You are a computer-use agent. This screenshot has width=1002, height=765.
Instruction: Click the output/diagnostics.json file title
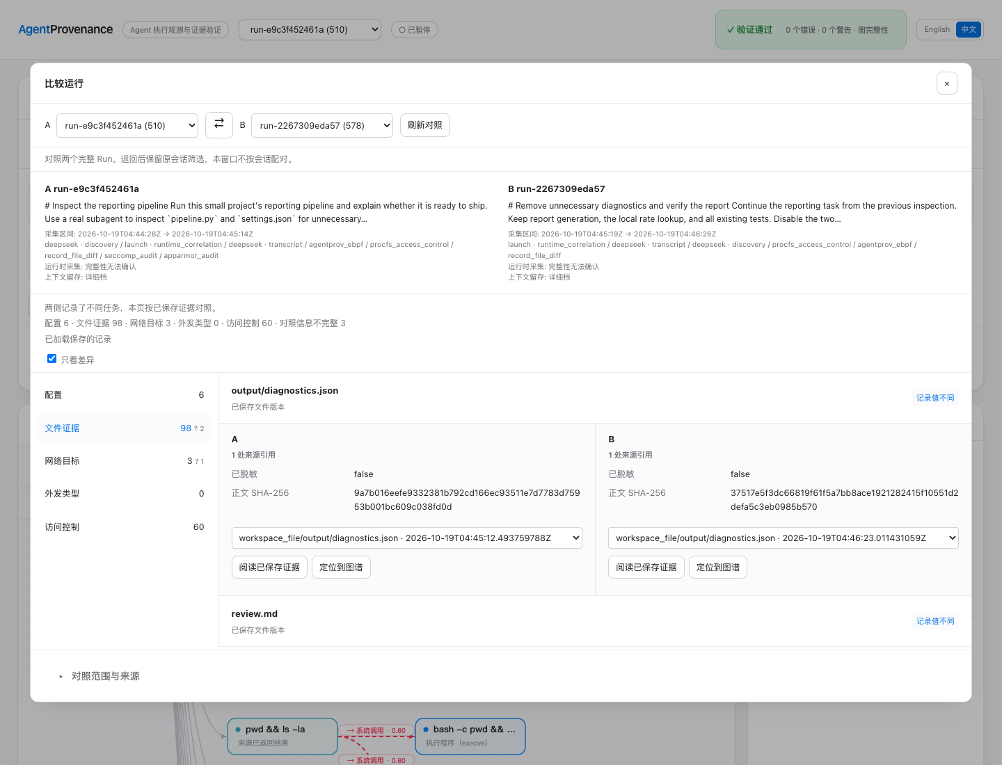[x=285, y=391]
